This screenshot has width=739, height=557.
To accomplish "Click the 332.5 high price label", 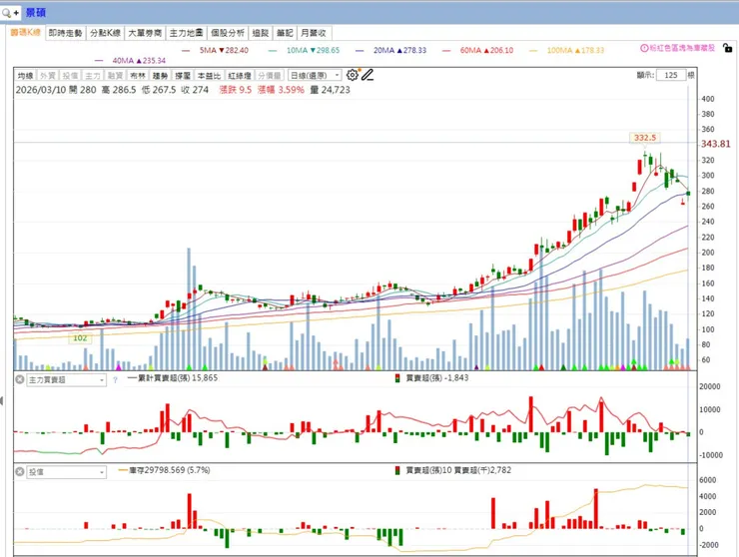I will 645,138.
